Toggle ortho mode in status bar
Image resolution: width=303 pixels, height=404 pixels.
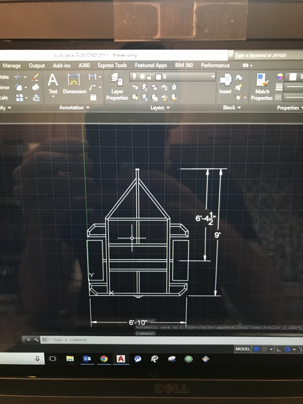pyautogui.click(x=279, y=349)
